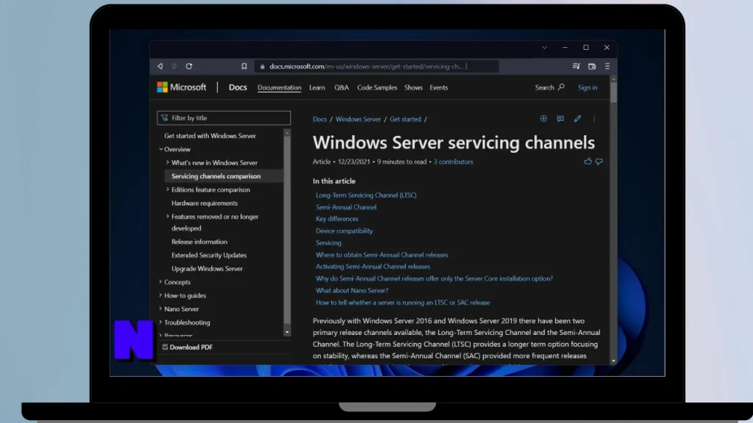Click the Sign in link
753x423 pixels.
tap(588, 87)
